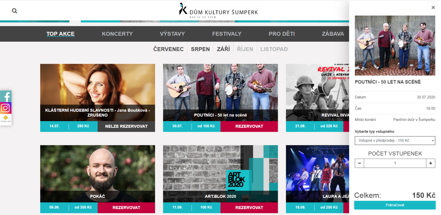Reserve tickets for POKÁČ event
Viewport: 441px width, 215px height.
(x=126, y=208)
